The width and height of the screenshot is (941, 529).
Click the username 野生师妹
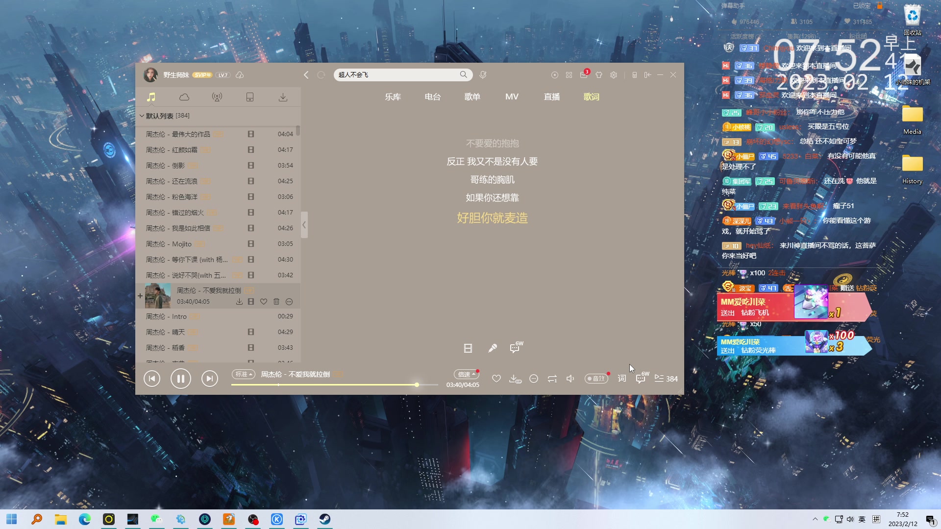pos(176,75)
